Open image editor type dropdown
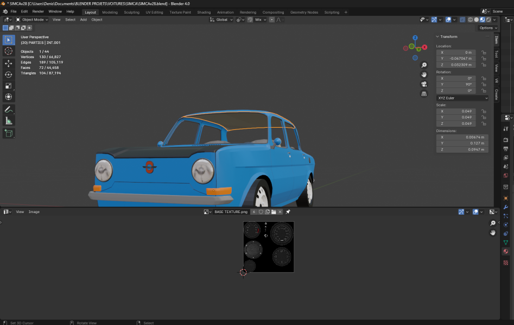514x325 pixels. [x=8, y=212]
